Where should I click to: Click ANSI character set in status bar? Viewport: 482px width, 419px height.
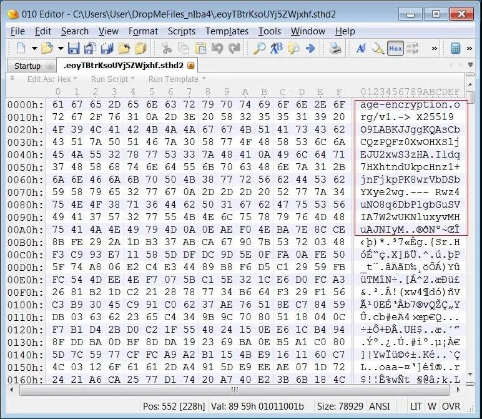click(380, 406)
